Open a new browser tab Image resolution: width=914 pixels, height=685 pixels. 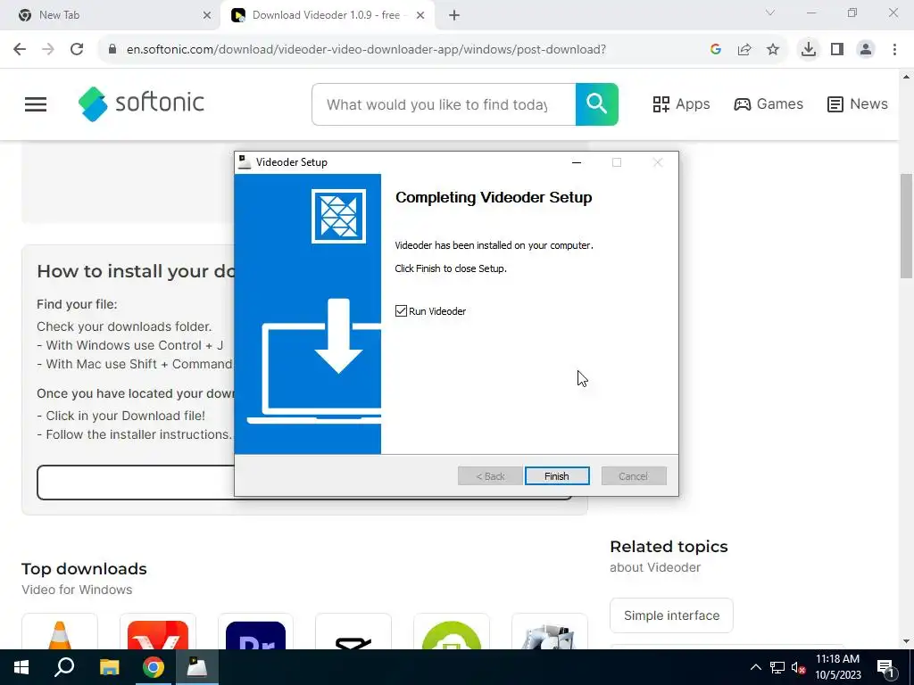454,15
